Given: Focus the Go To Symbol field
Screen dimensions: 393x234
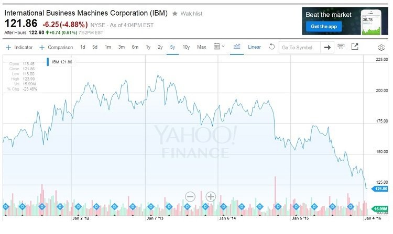Looking at the screenshot, I should [299, 48].
